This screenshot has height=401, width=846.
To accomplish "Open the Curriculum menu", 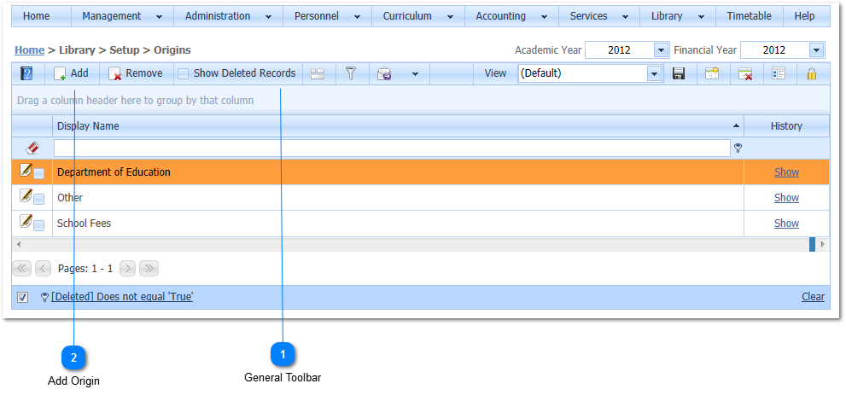I will [x=415, y=16].
